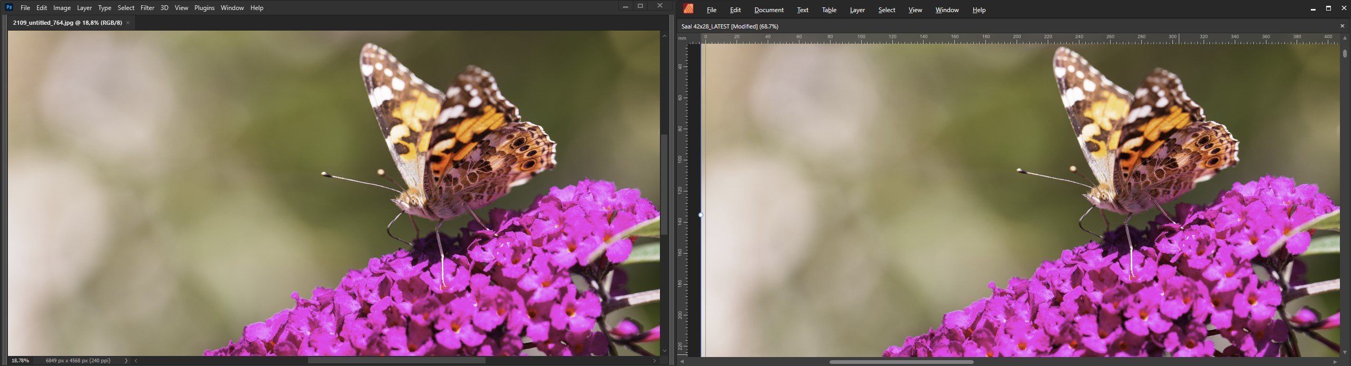Click the 18,78% zoom level field
Viewport: 1351px width, 366px height.
pos(20,361)
